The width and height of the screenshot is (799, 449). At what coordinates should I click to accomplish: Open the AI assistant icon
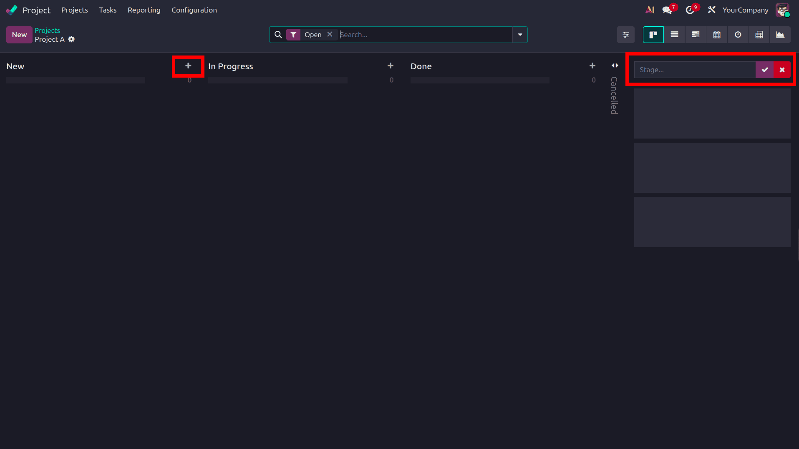click(x=650, y=10)
